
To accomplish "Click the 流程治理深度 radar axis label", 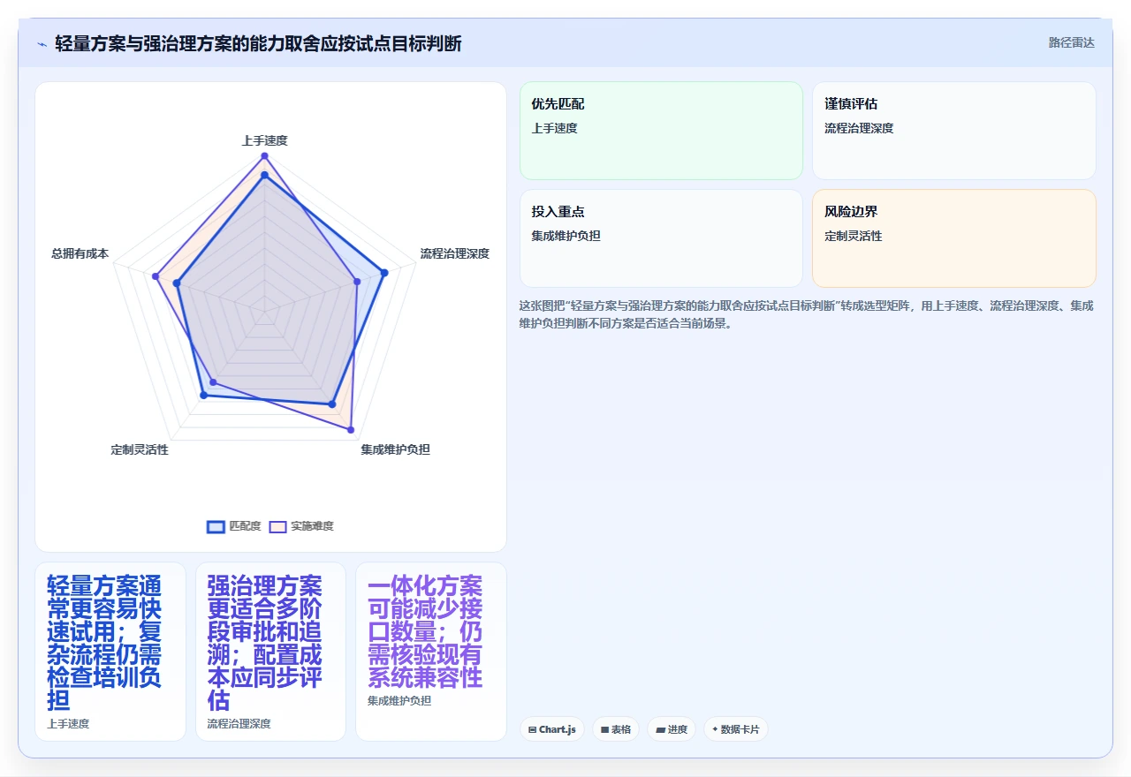I will tap(454, 253).
